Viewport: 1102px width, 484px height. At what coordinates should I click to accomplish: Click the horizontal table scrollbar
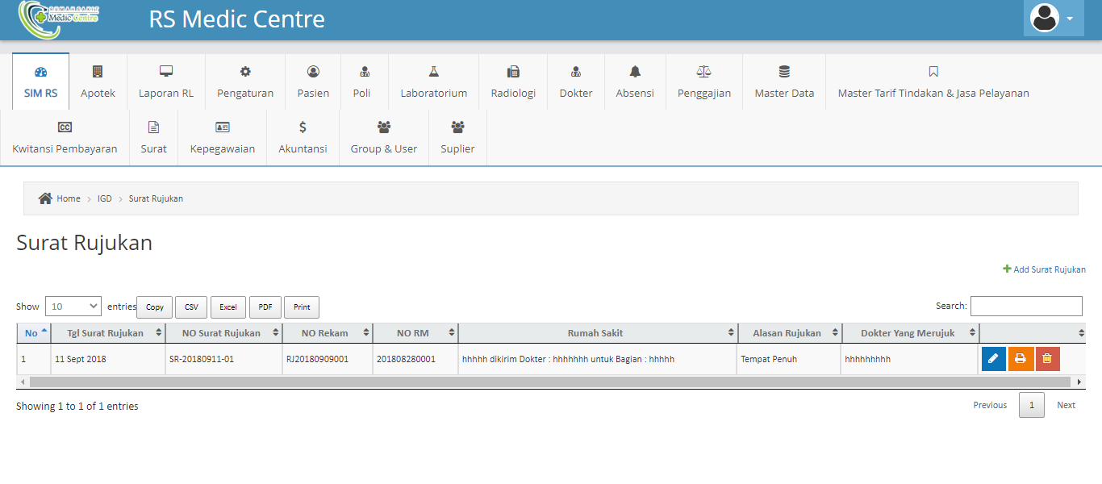(549, 382)
